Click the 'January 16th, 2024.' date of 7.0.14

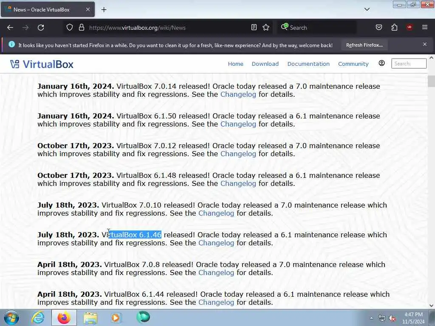click(76, 86)
